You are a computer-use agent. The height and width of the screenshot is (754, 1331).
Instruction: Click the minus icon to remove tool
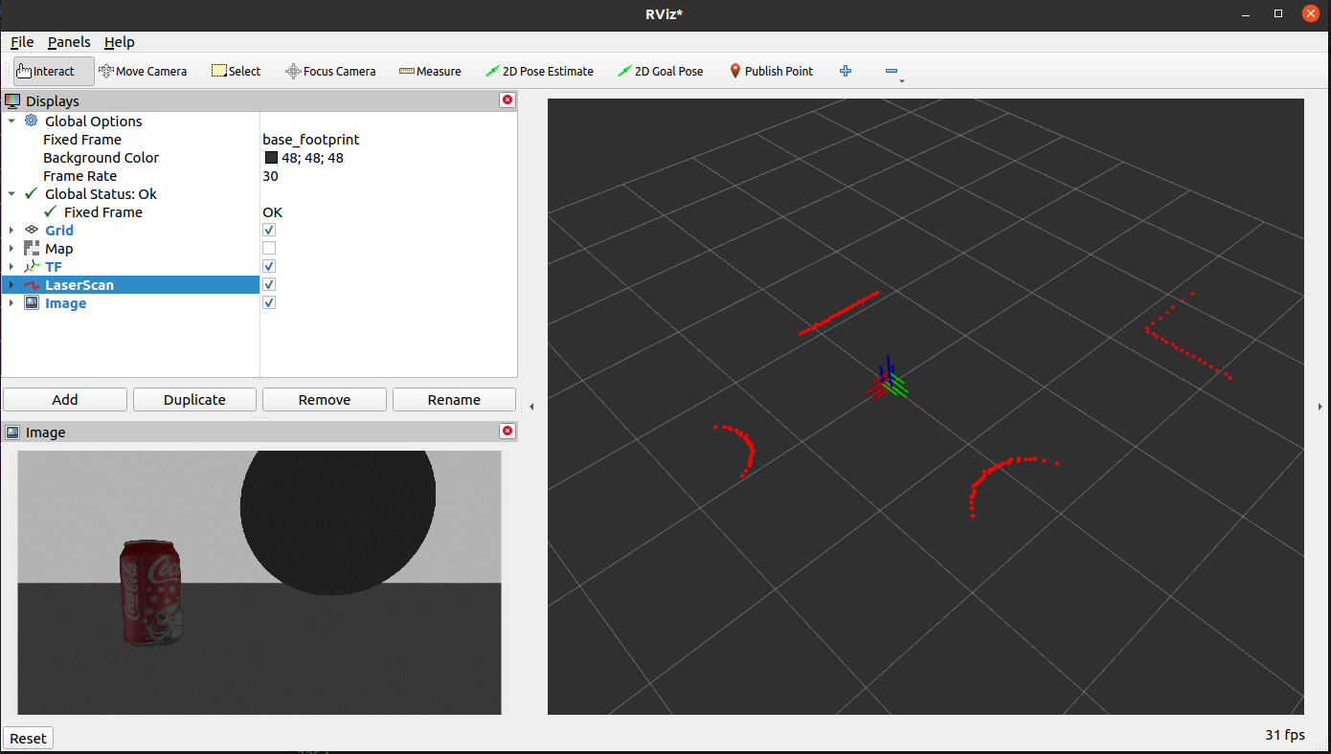(891, 71)
